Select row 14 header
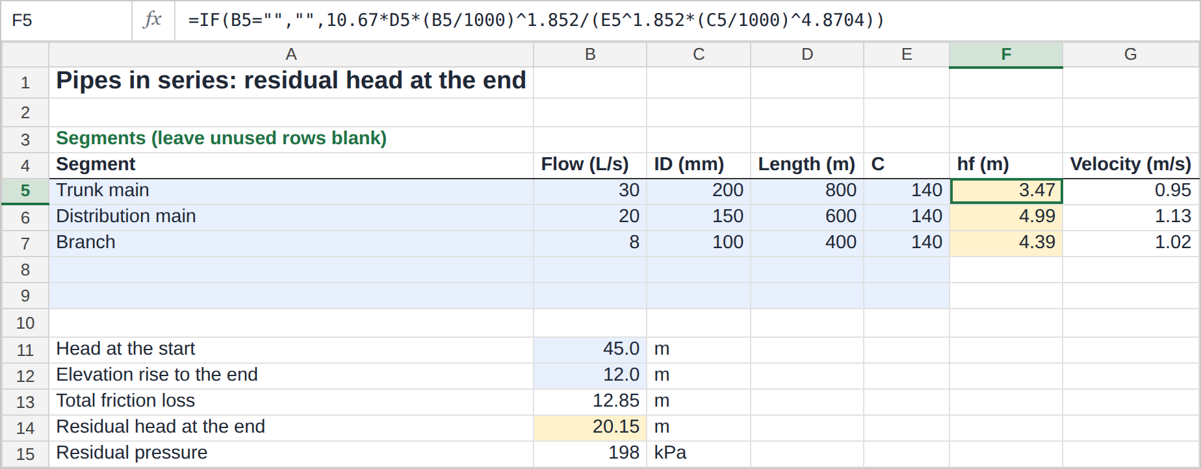 click(x=25, y=428)
